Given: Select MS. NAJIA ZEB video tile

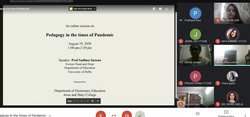Looking at the screenshot, I should 232,13.
